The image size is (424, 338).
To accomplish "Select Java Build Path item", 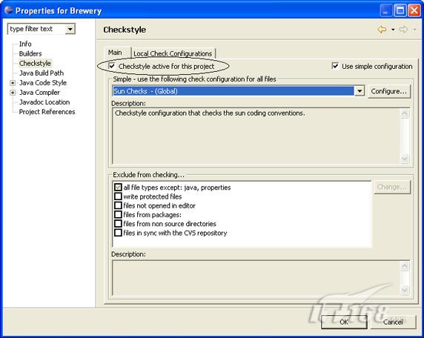I will pyautogui.click(x=42, y=73).
